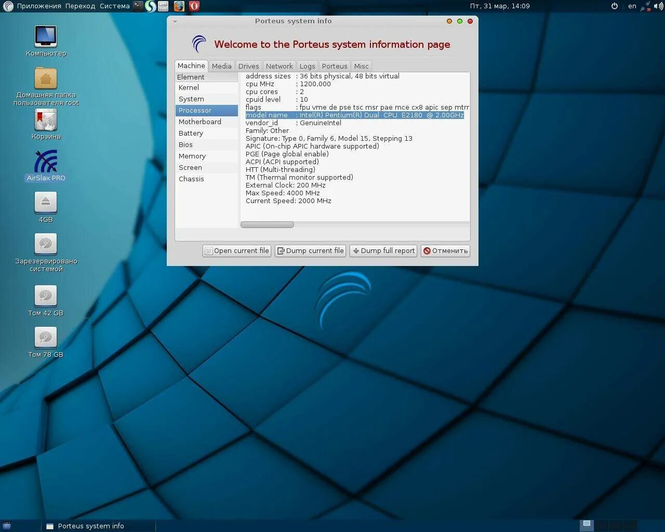Switch to the Drives tab
The height and width of the screenshot is (532, 665).
coord(248,66)
